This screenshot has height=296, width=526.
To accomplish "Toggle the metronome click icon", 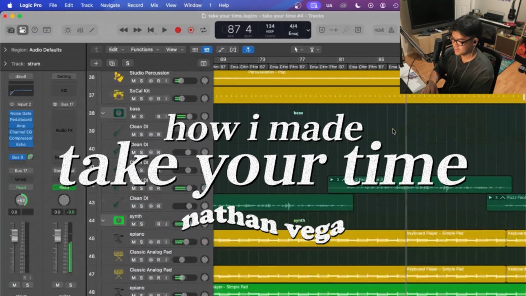I will pos(391,30).
